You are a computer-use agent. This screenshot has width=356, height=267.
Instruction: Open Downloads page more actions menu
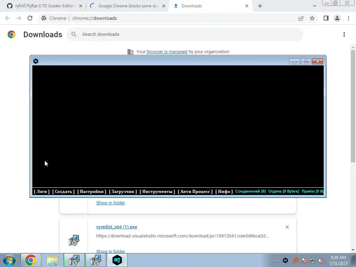[344, 34]
